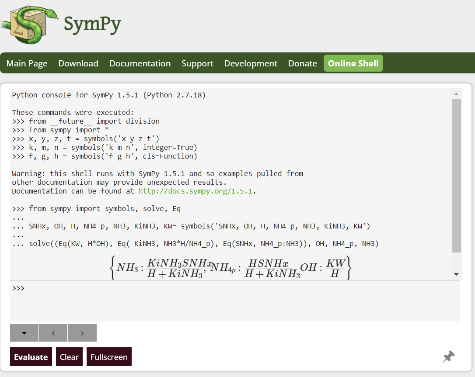Click the previous history left arrow button
The image size is (475, 377).
coord(53,333)
